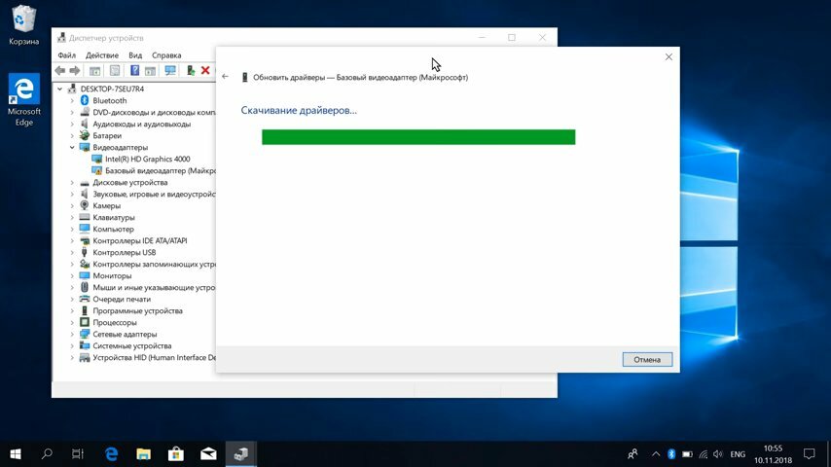Image resolution: width=831 pixels, height=467 pixels.
Task: Click the back arrow in the driver update dialog
Action: tap(225, 77)
